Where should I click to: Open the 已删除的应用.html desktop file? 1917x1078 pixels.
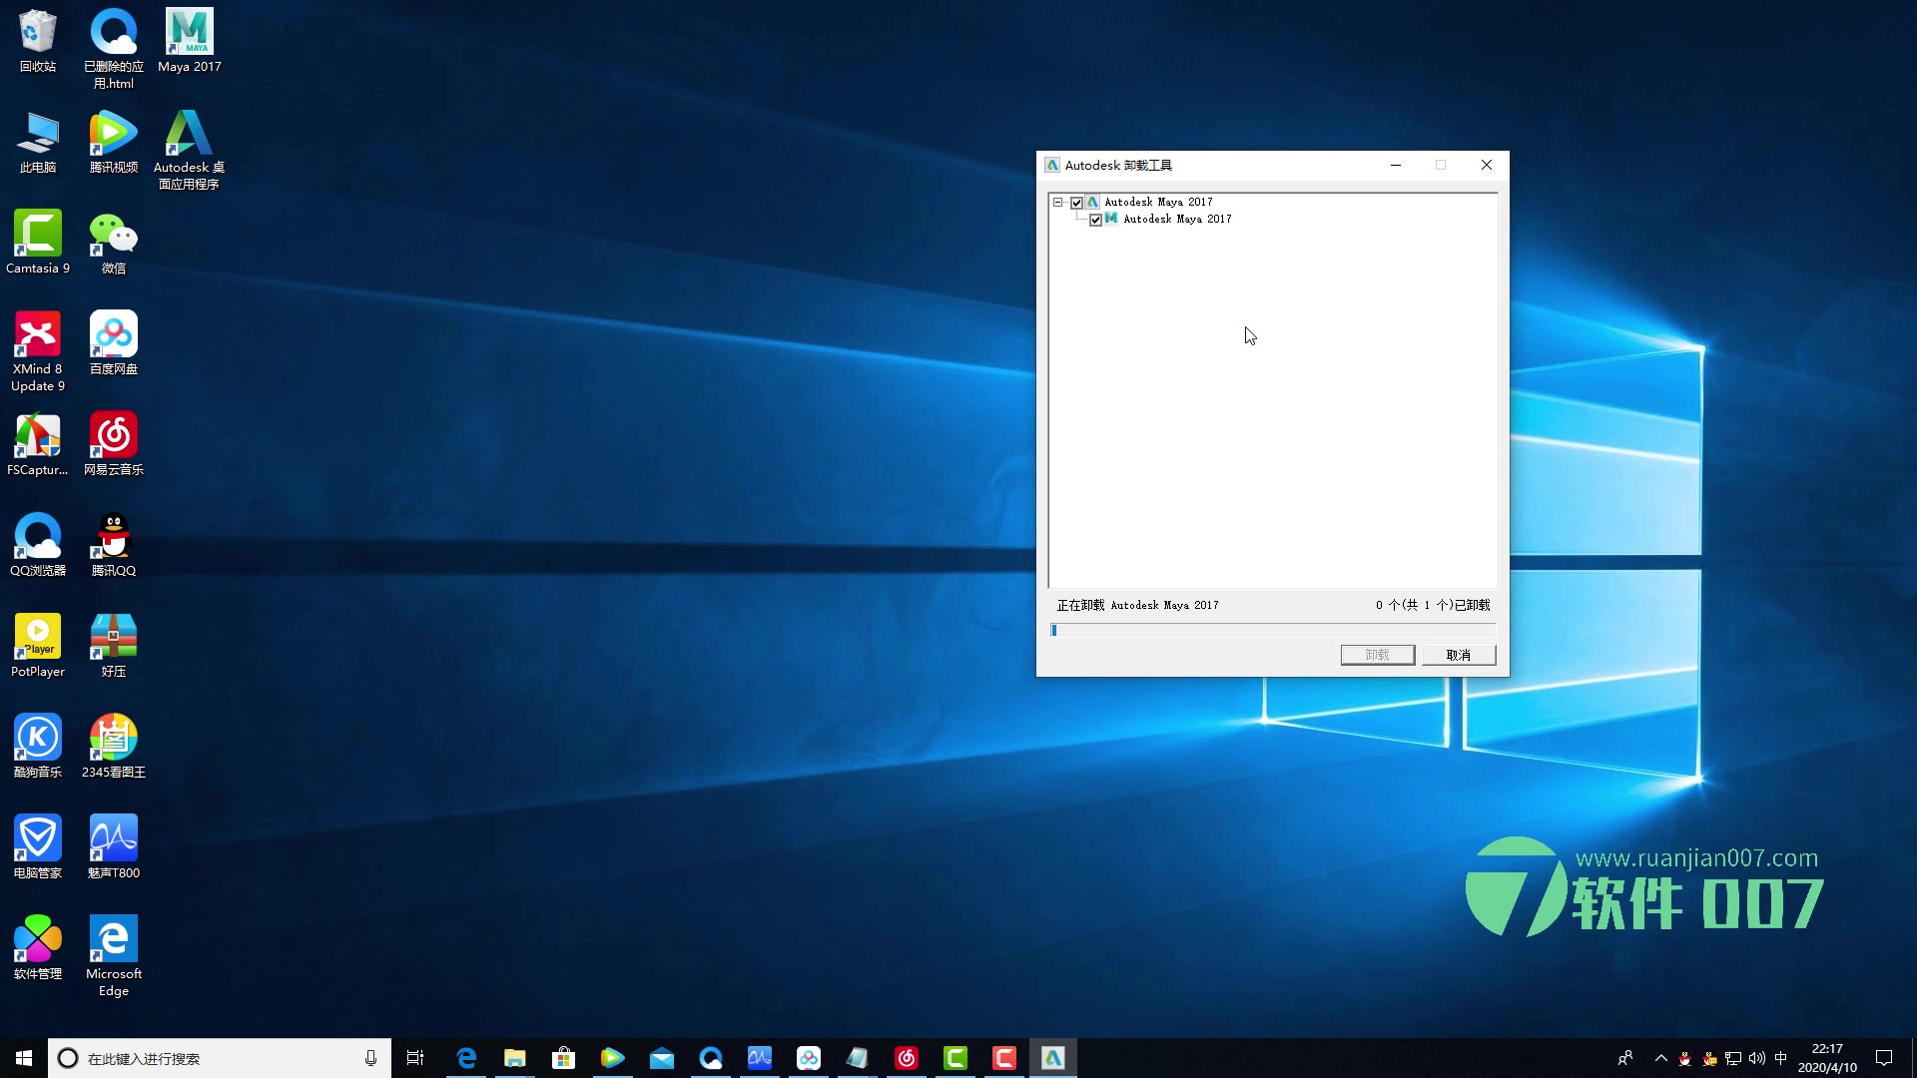pyautogui.click(x=114, y=49)
